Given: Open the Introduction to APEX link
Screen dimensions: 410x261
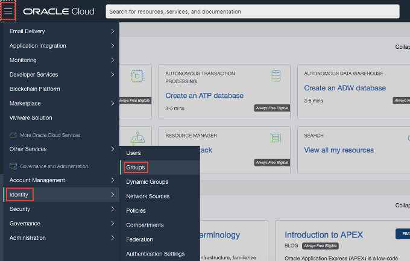Looking at the screenshot, I should (324, 235).
